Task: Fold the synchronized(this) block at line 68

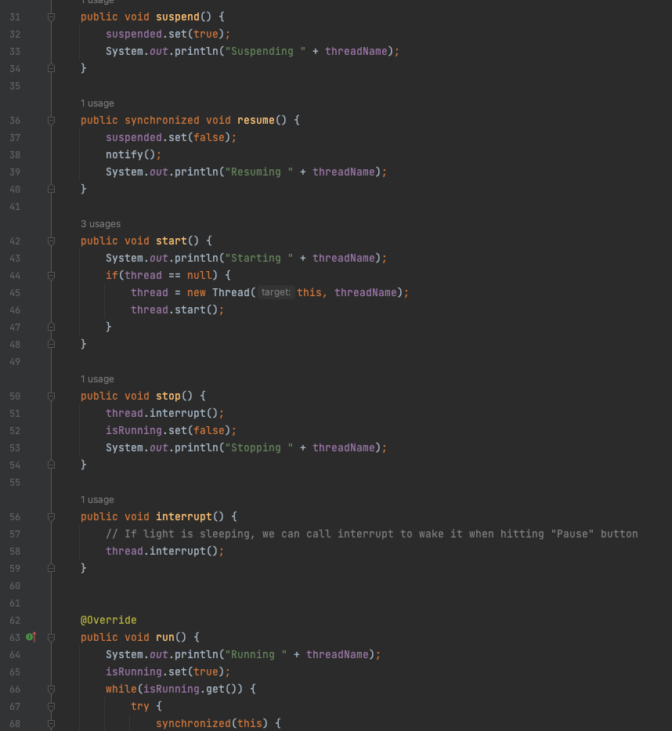Action: click(x=51, y=723)
